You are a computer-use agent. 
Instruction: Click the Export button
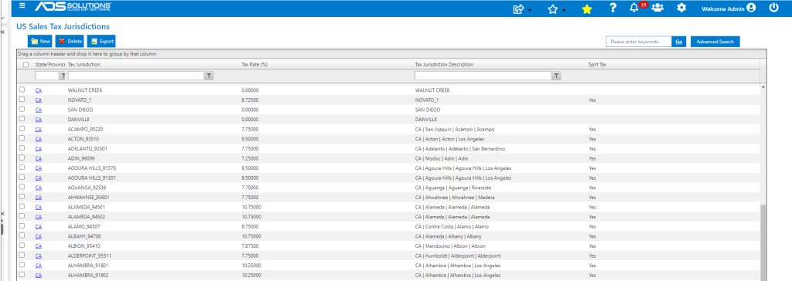pos(101,42)
